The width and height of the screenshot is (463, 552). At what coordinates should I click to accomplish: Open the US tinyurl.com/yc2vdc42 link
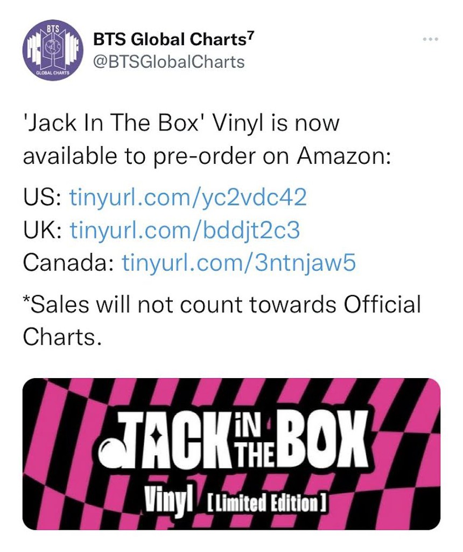[188, 198]
